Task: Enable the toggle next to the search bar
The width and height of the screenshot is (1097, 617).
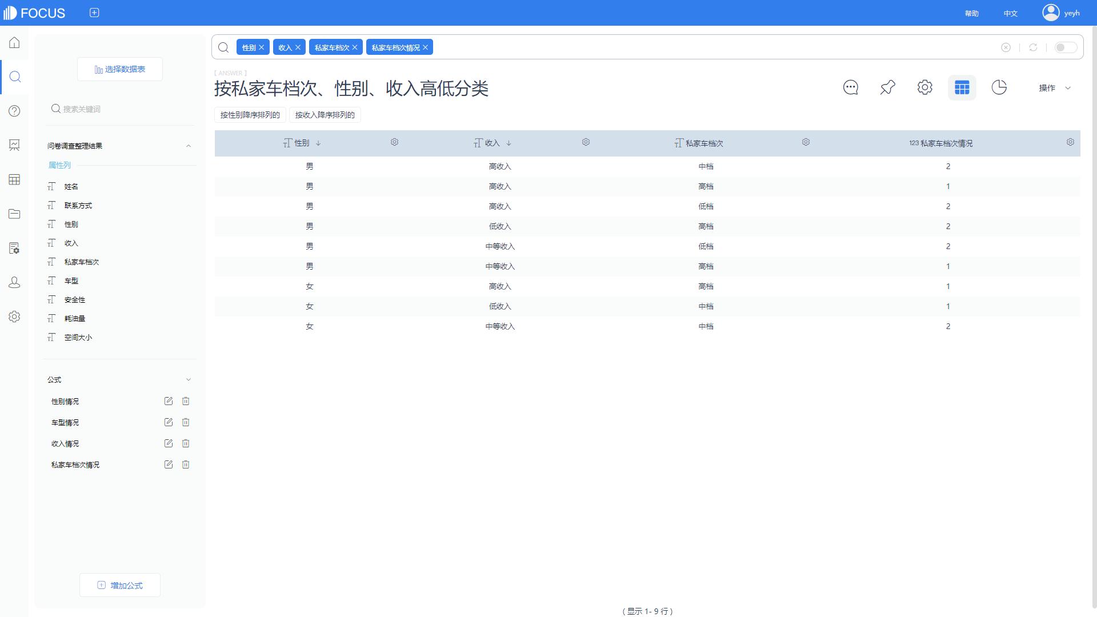Action: tap(1065, 48)
